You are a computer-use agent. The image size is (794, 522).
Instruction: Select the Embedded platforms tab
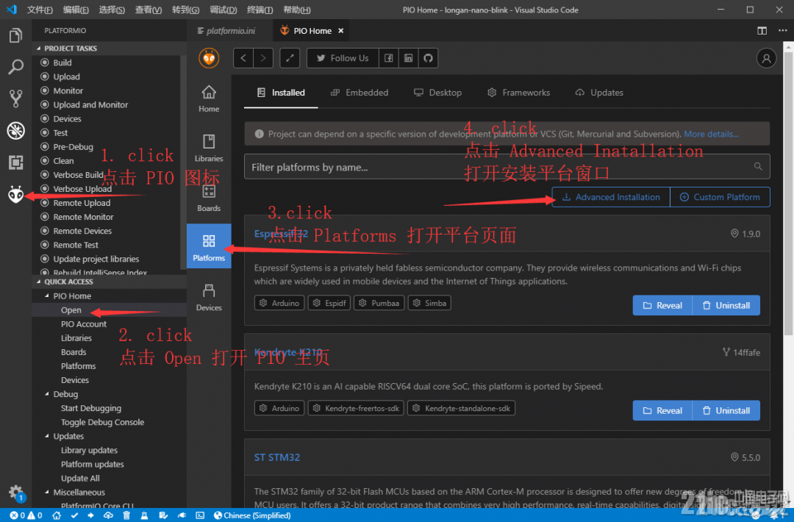360,93
